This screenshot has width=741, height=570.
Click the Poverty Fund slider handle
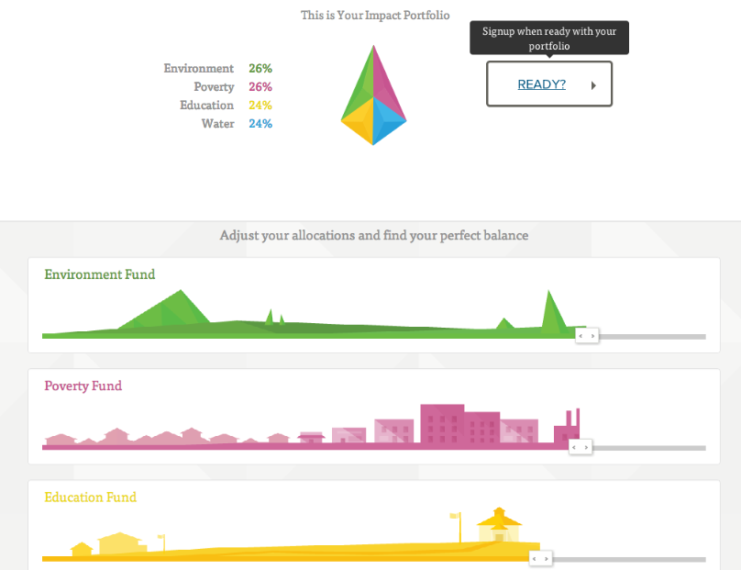coord(581,447)
